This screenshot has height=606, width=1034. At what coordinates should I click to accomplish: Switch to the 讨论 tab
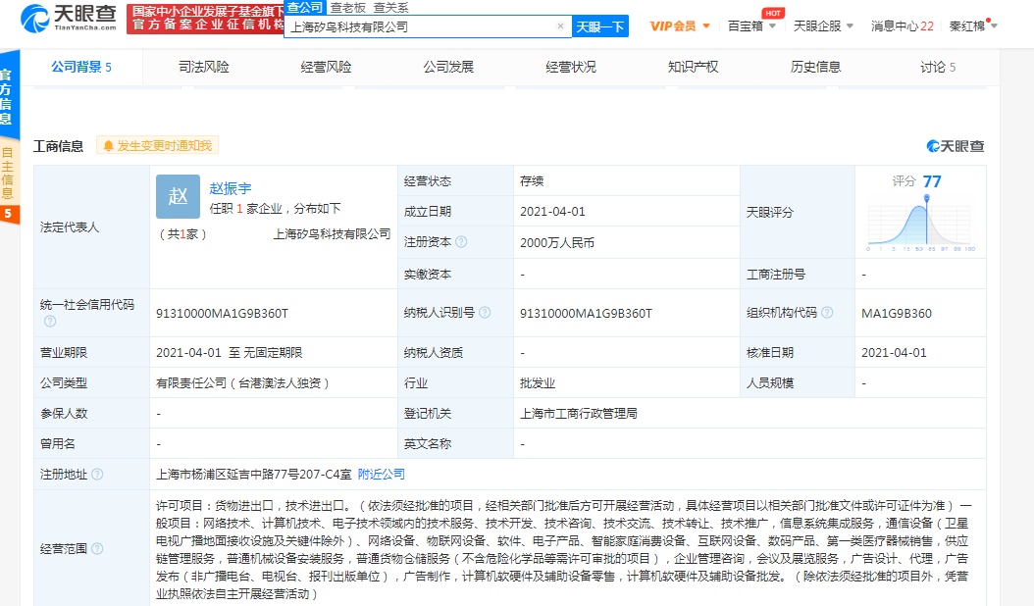point(938,67)
